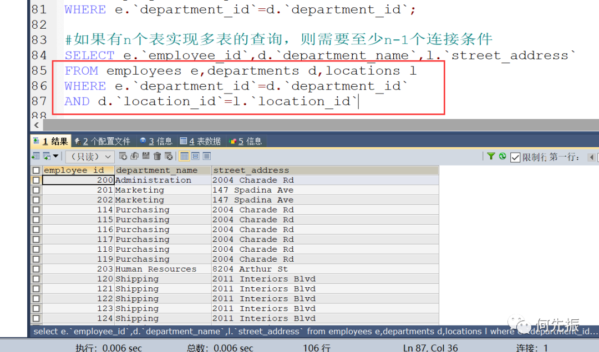Click the 总数: 0.006 sec status entry

(220, 348)
